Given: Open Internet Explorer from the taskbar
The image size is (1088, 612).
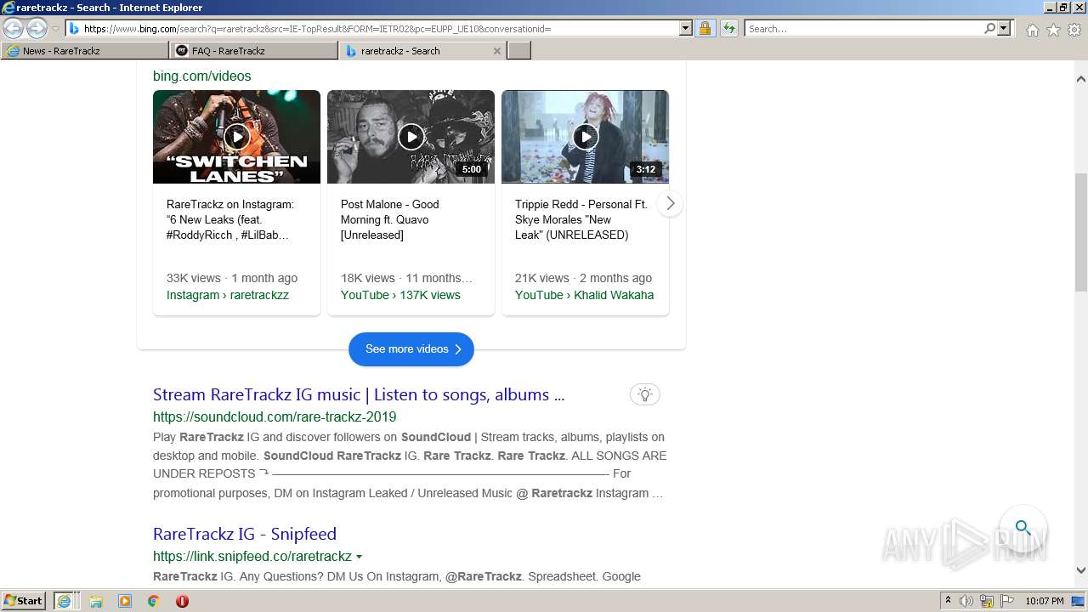Looking at the screenshot, I should click(x=64, y=601).
